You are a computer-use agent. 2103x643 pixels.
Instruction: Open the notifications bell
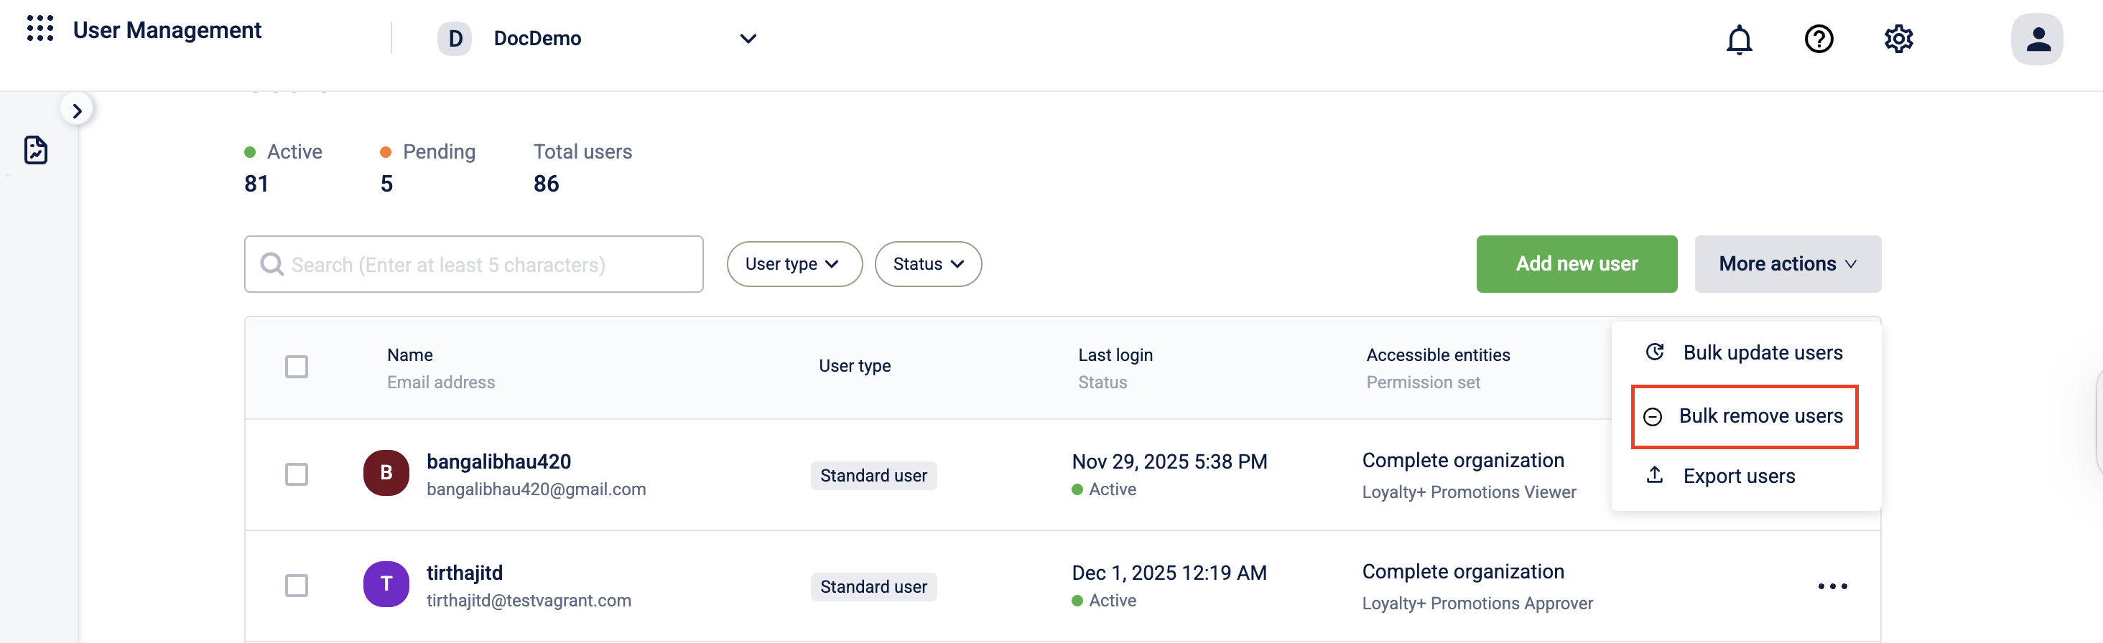[1739, 39]
